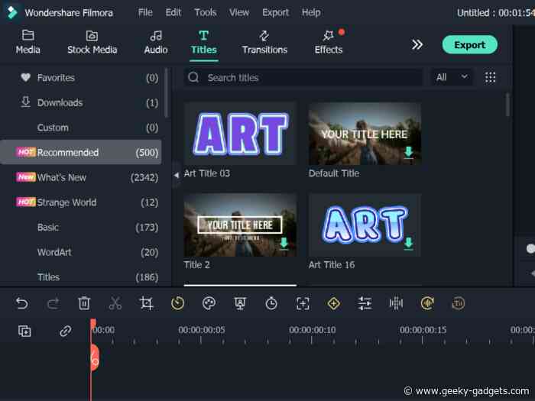This screenshot has width=535, height=401.
Task: Open the Audio tab
Action: pos(156,42)
